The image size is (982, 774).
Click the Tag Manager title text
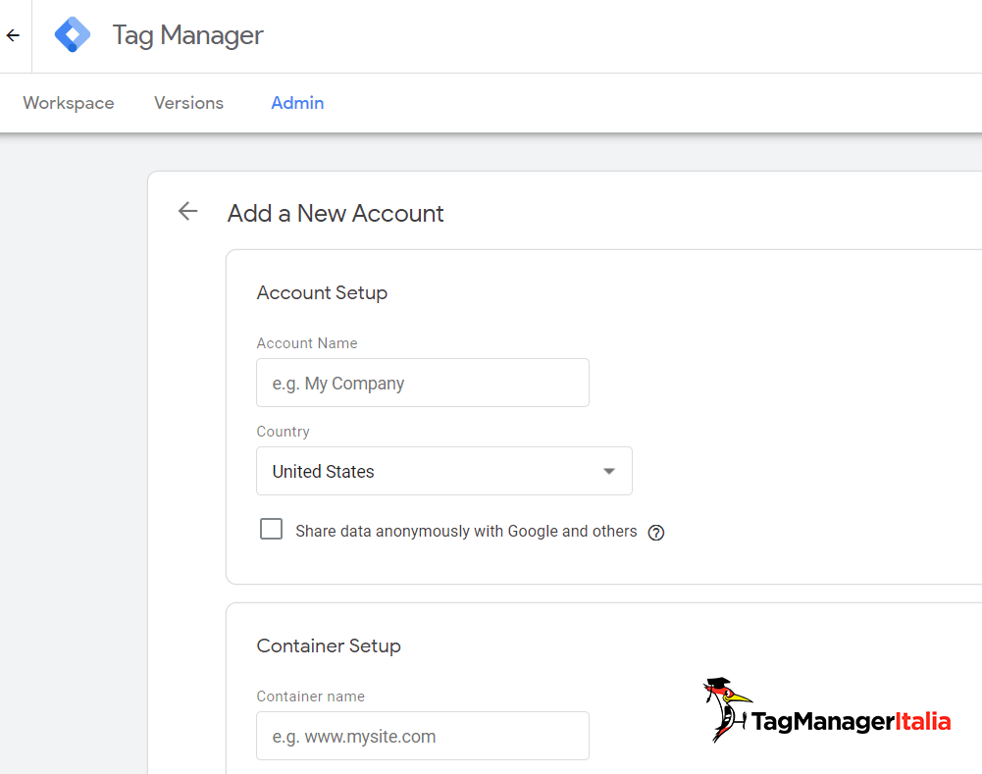tap(187, 35)
